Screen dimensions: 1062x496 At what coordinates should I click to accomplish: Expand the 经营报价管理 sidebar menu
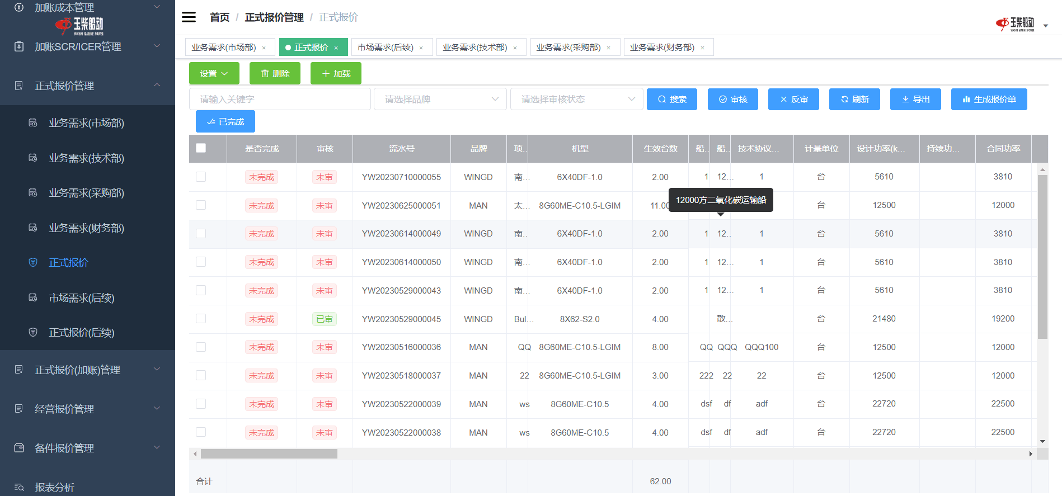pyautogui.click(x=87, y=409)
